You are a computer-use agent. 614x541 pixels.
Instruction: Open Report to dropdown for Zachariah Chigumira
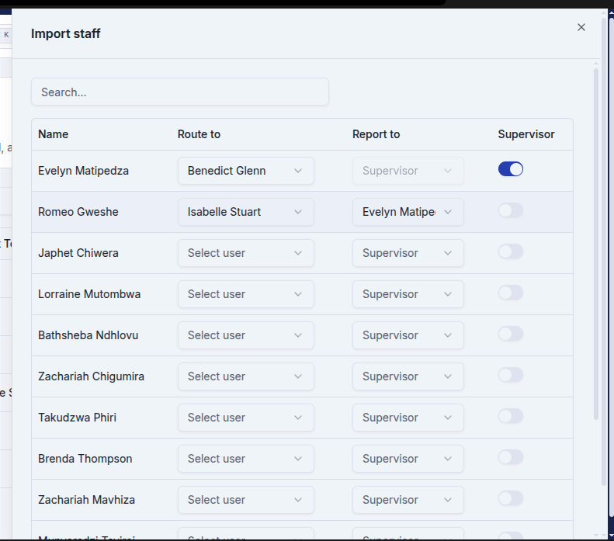tap(408, 376)
